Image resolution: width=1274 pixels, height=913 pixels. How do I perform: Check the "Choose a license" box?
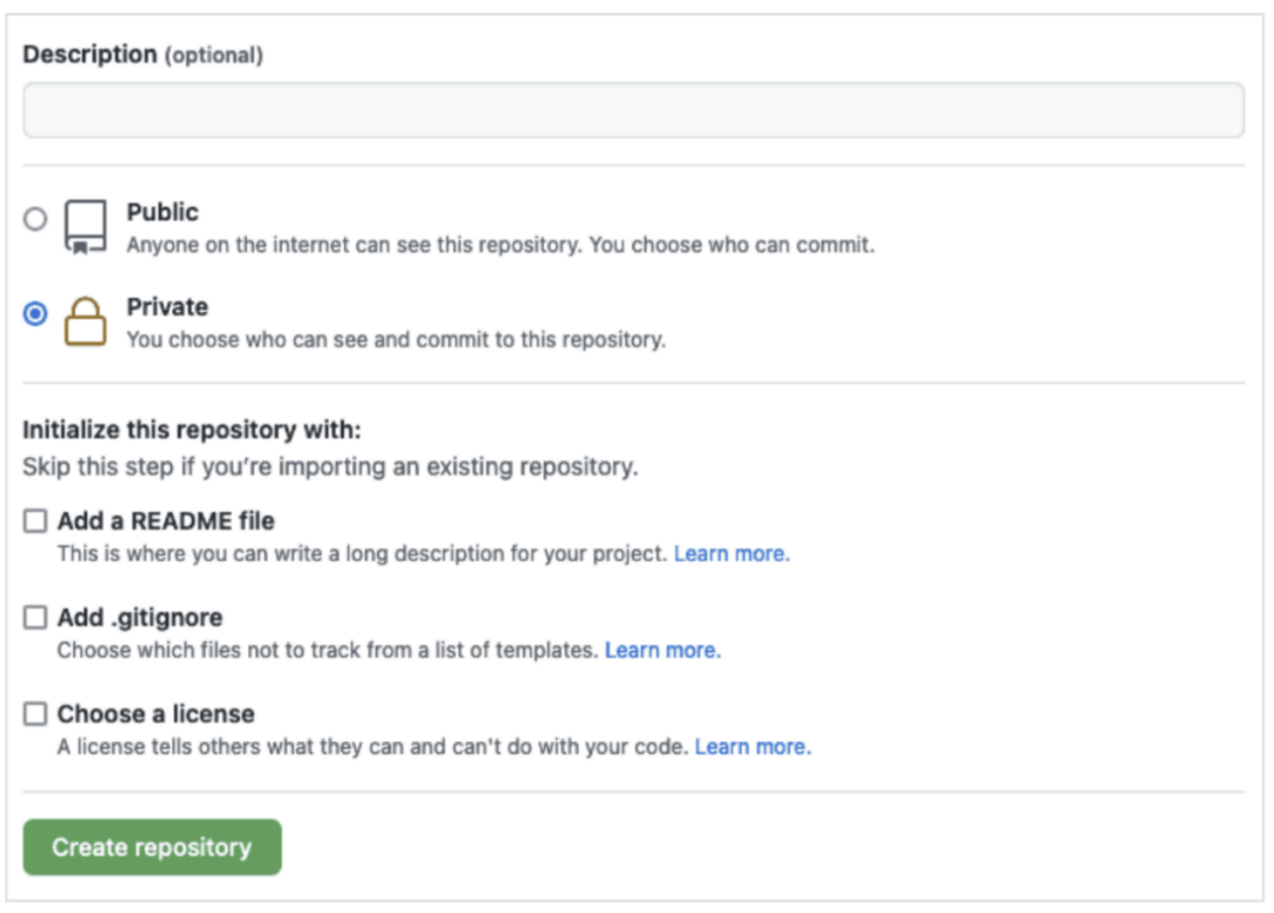pos(34,714)
